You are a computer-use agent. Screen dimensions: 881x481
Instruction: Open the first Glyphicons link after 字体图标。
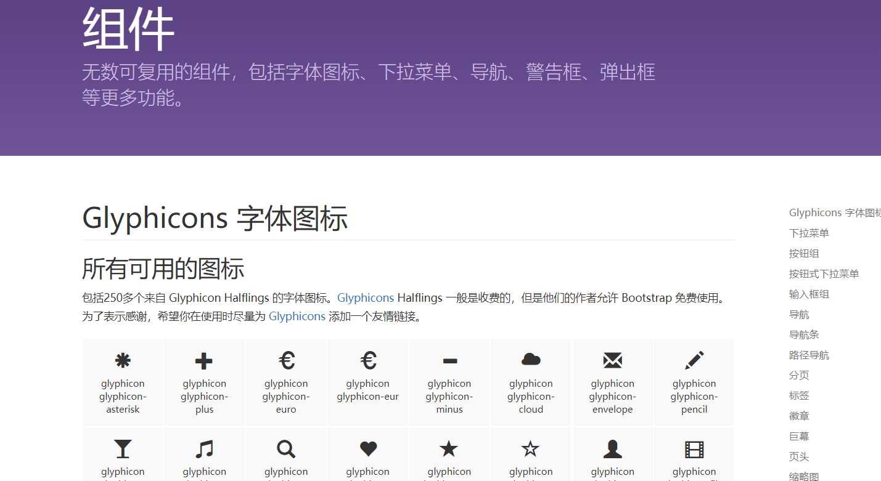point(366,297)
